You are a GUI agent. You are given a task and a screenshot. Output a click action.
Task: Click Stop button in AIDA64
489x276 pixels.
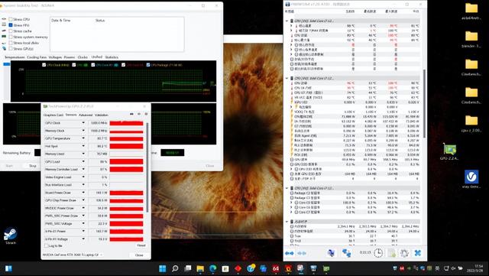coord(33,166)
